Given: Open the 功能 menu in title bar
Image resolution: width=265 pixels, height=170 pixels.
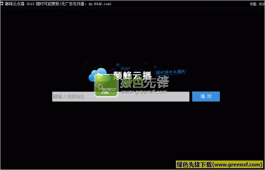Looking at the screenshot, I should pyautogui.click(x=253, y=4).
